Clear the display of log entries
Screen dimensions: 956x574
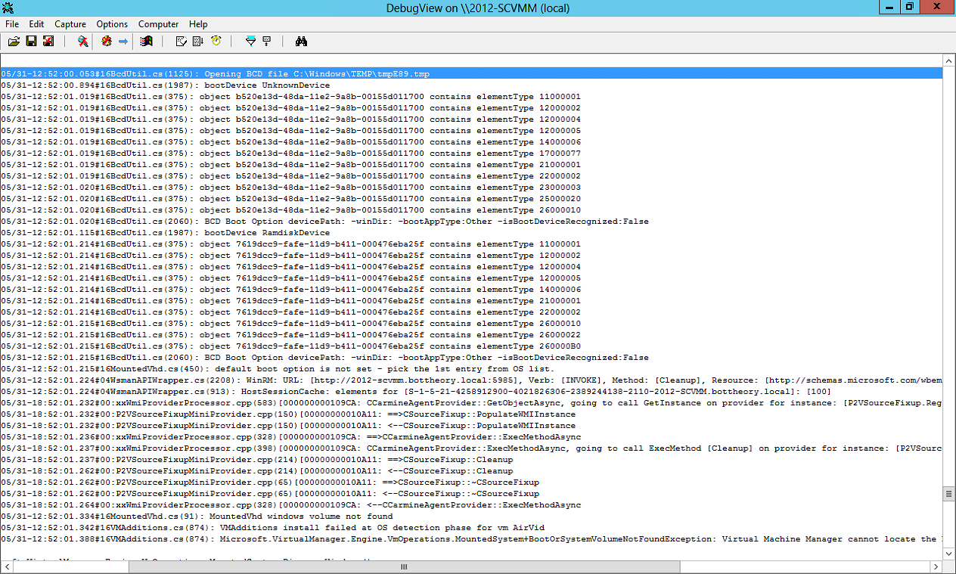[x=182, y=41]
